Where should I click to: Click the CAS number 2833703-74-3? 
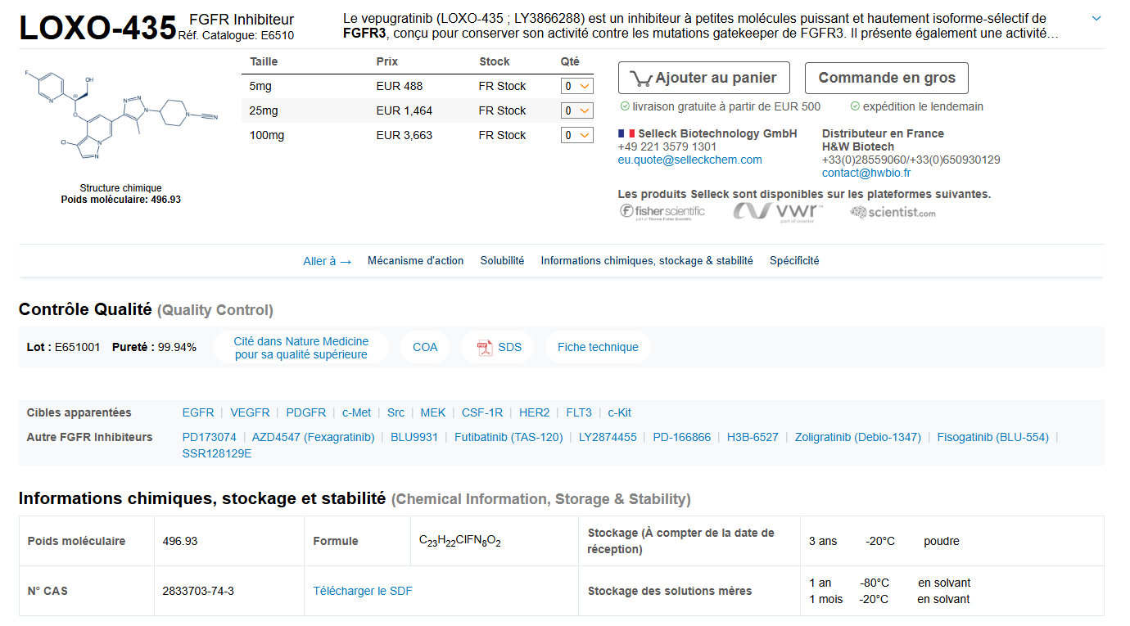198,591
